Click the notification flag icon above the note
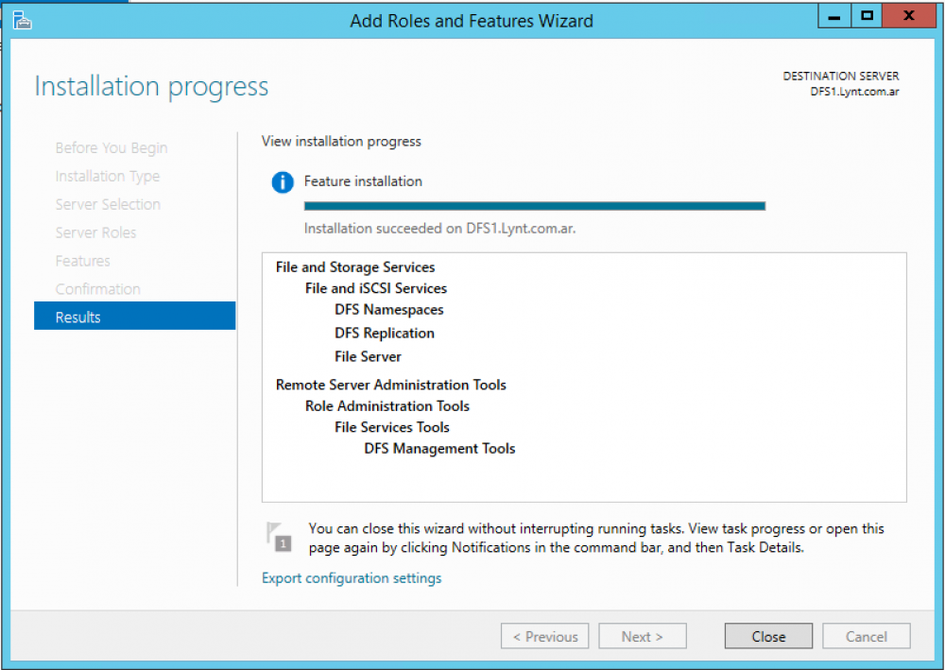 coord(279,537)
